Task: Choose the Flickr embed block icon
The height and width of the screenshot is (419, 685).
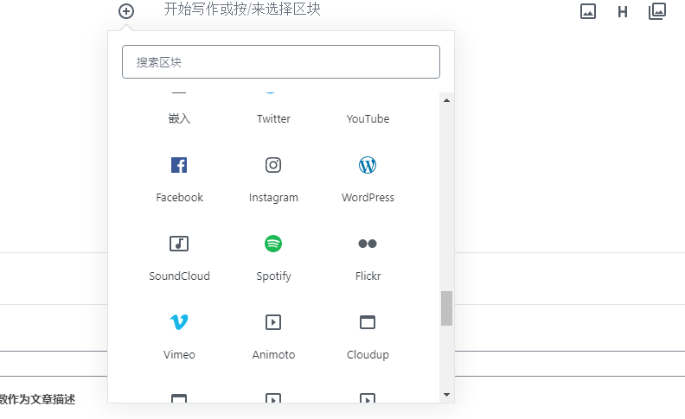Action: pyautogui.click(x=368, y=244)
